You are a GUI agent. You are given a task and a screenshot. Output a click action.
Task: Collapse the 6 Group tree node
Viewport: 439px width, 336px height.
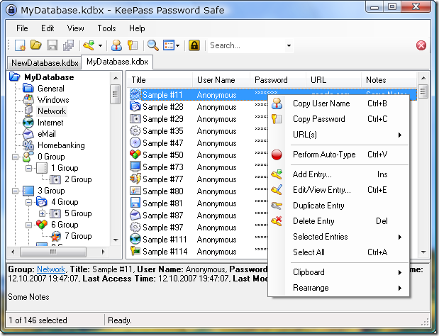(28, 225)
